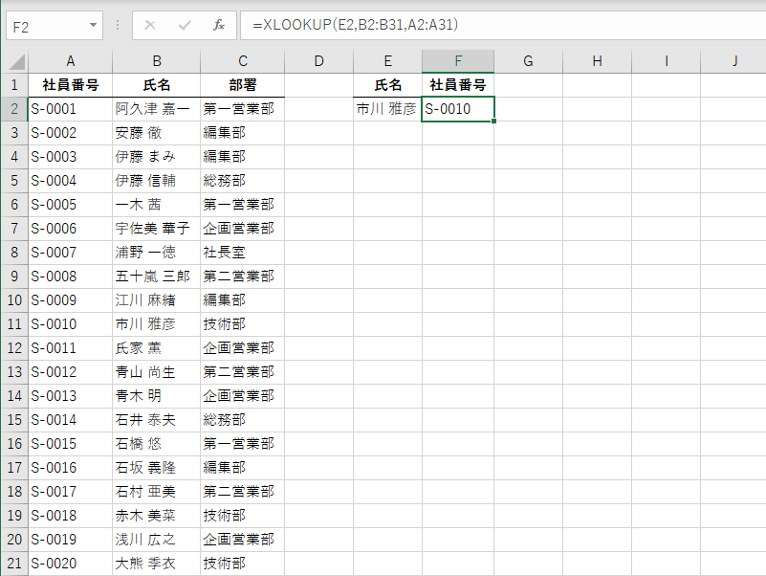Image resolution: width=766 pixels, height=576 pixels.
Task: Select column F by clicking its header letter
Action: click(x=458, y=61)
